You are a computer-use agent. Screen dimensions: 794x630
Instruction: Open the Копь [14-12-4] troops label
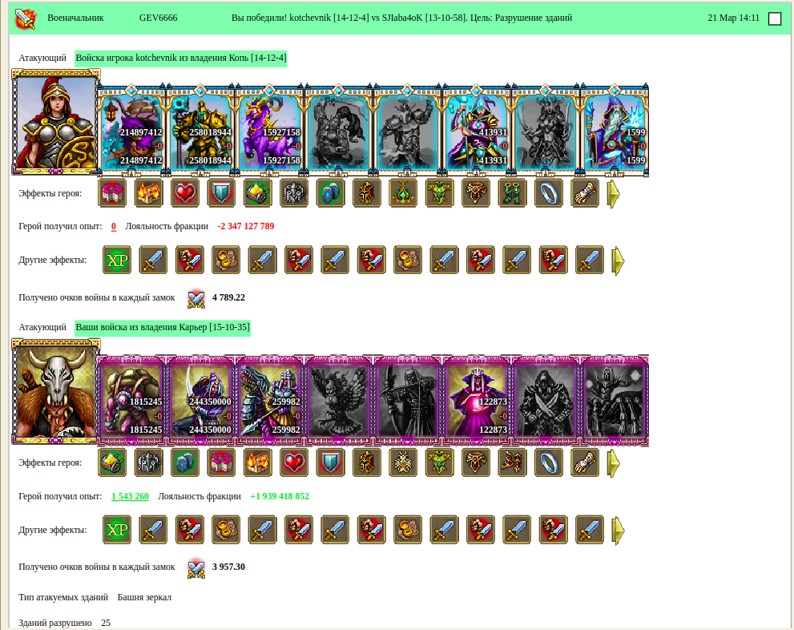click(x=181, y=58)
